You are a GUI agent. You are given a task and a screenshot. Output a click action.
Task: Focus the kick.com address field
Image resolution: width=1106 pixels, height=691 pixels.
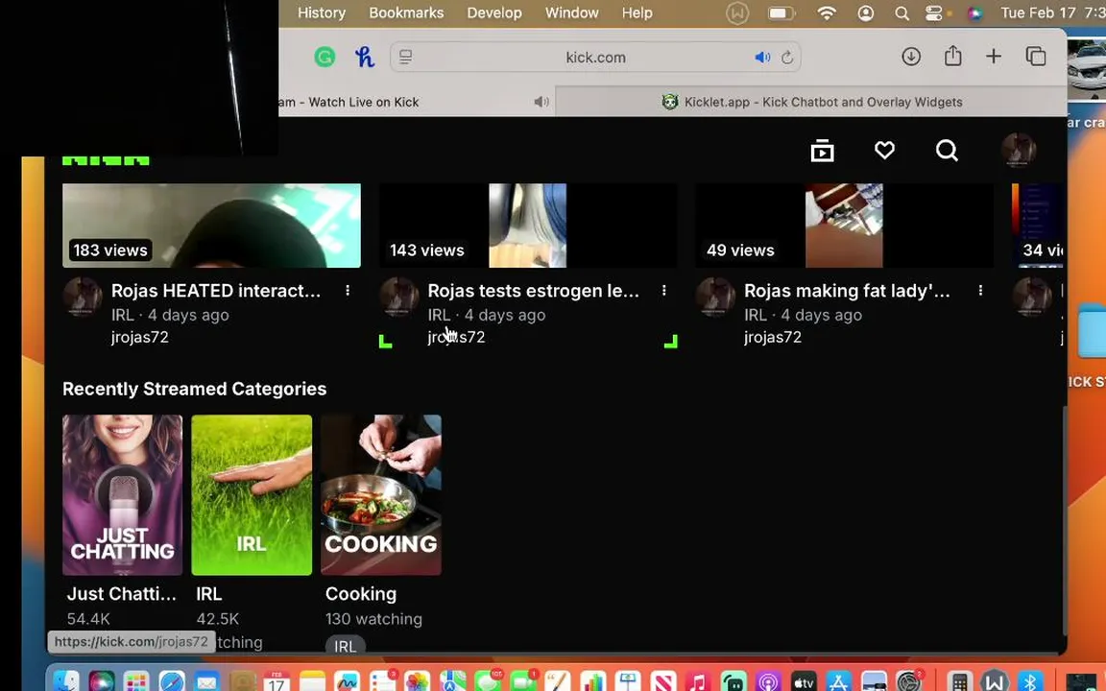pos(595,58)
